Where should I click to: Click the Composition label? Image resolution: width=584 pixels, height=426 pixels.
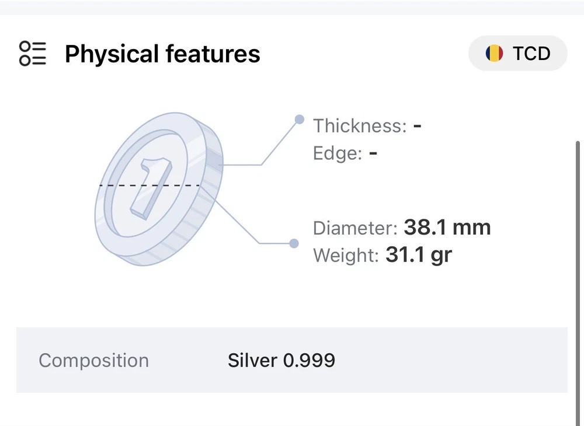click(x=93, y=360)
